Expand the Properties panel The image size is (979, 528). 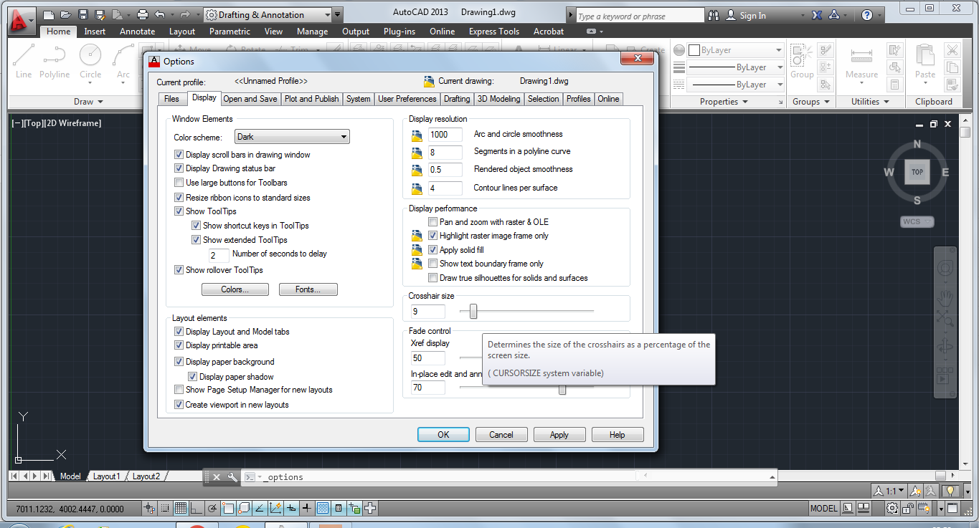point(724,102)
